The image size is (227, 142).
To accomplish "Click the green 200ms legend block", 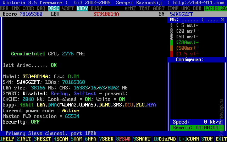I will pos(172,43).
